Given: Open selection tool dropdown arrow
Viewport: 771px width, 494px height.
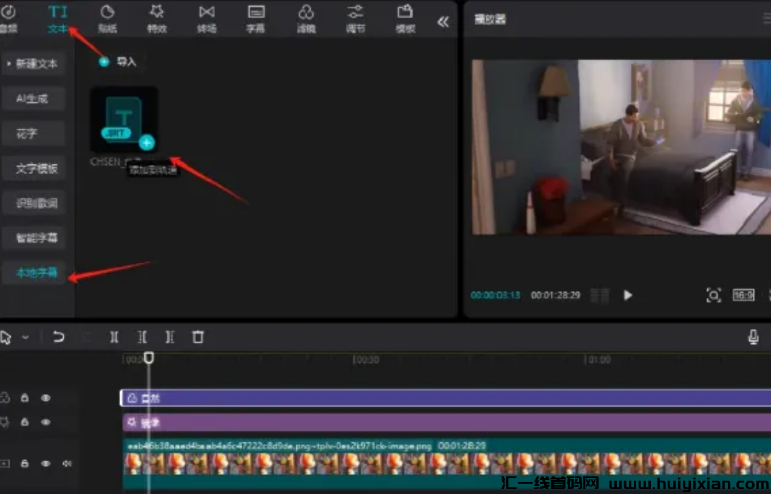Looking at the screenshot, I should point(25,337).
